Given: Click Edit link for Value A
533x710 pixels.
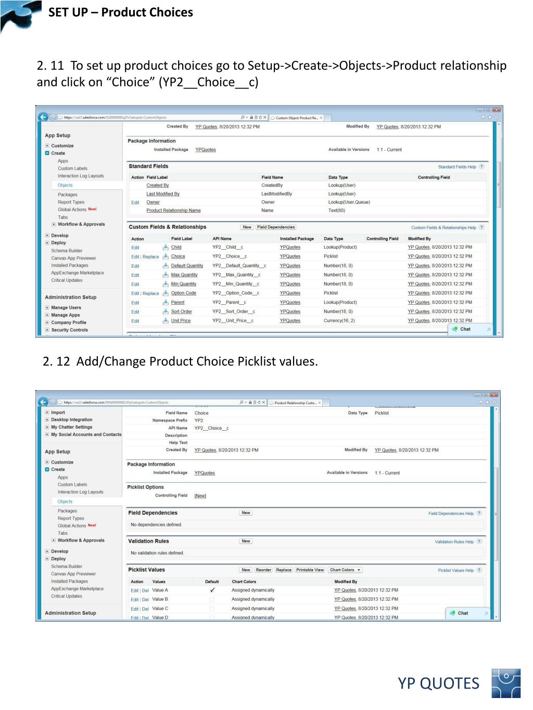Looking at the screenshot, I should tap(135, 591).
